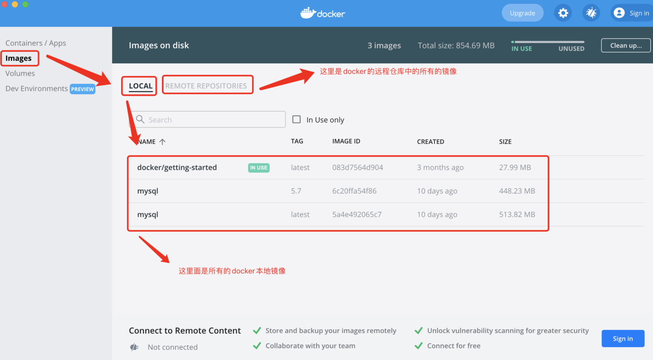The image size is (653, 360).
Task: Click the Not connected plug icon
Action: tap(134, 347)
